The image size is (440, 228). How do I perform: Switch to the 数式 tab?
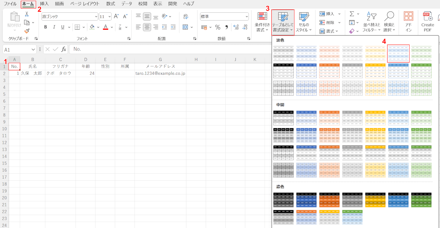111,4
